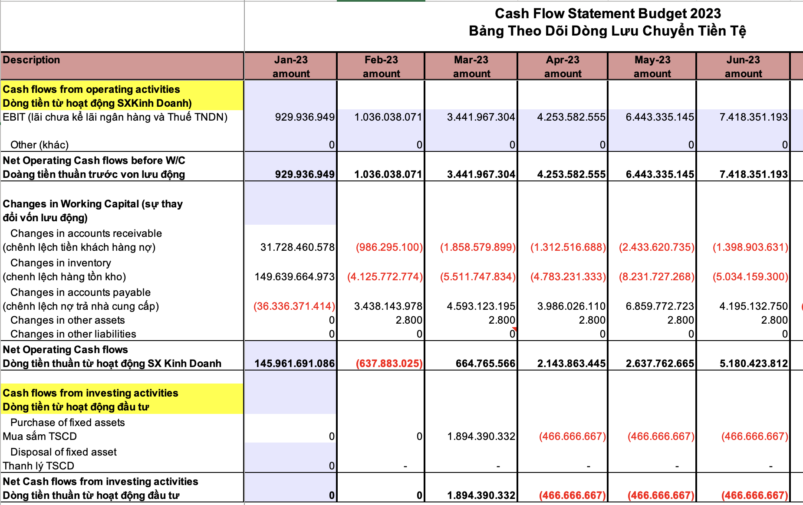Select the Other (khác) row label
The width and height of the screenshot is (803, 505).
(x=39, y=145)
